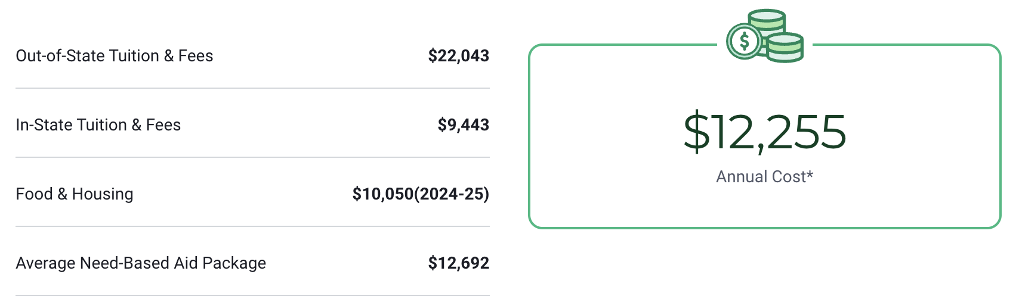Click the dollar-sign coin icon
1019x299 pixels.
click(743, 41)
